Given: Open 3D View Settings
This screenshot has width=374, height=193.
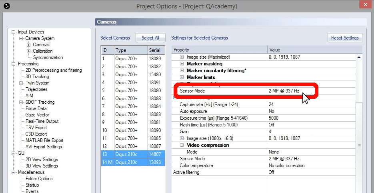Looking at the screenshot, I should point(42,166).
